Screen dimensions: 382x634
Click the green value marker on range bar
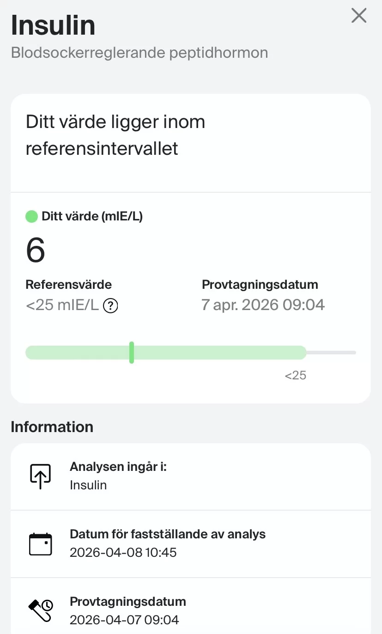(x=132, y=353)
